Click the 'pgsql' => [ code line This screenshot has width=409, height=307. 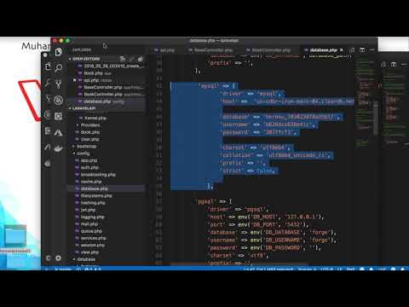[x=215, y=201]
